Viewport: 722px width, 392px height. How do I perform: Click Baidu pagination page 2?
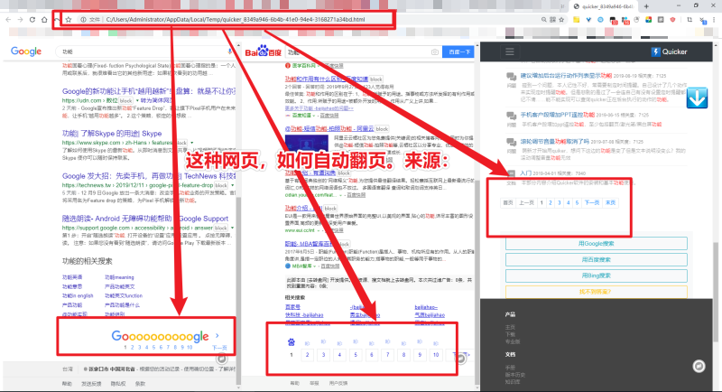point(307,355)
